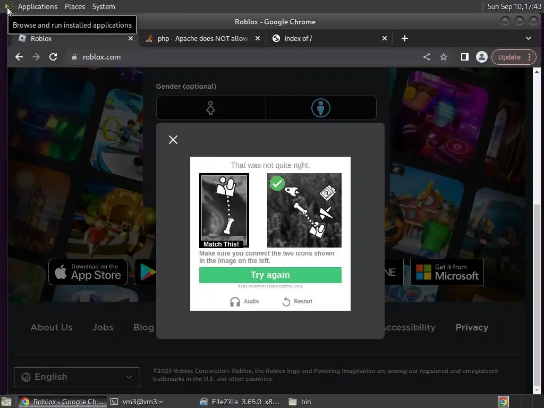Open the About Us link
The width and height of the screenshot is (544, 408).
click(52, 327)
